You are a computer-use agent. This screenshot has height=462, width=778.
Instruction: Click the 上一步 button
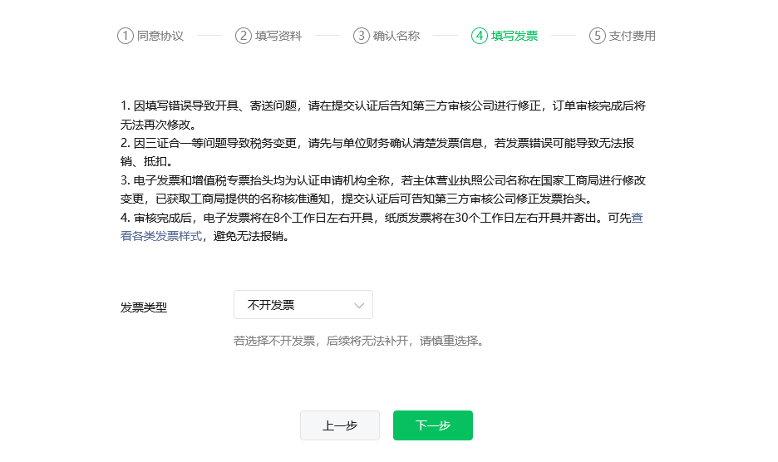click(x=340, y=425)
